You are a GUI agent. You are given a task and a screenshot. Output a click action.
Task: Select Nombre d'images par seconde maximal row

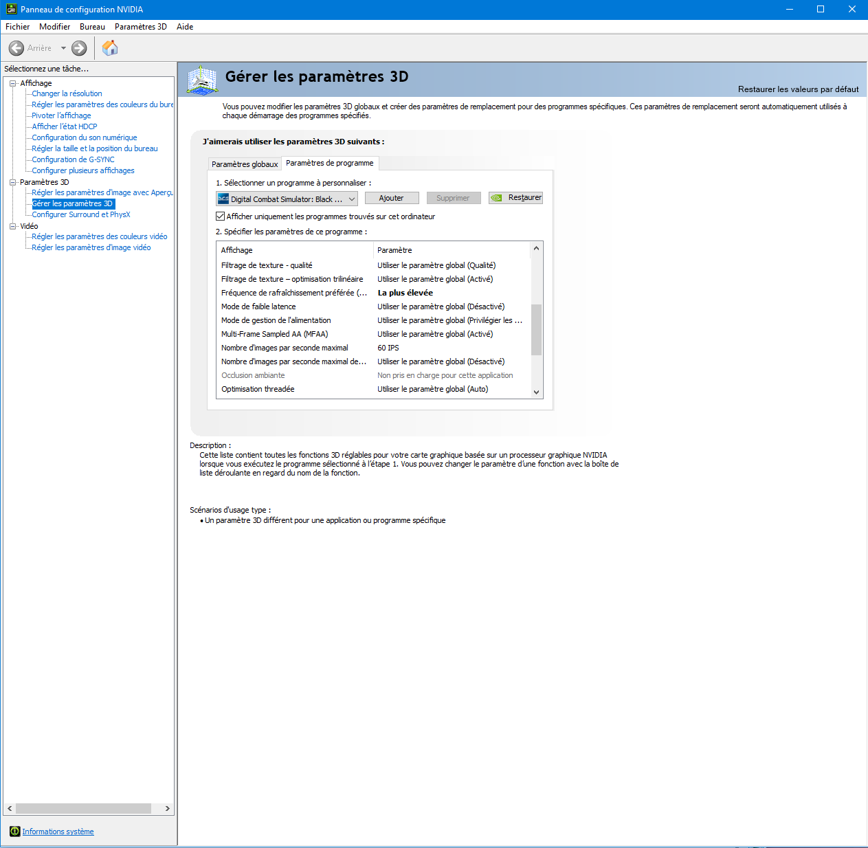point(374,348)
